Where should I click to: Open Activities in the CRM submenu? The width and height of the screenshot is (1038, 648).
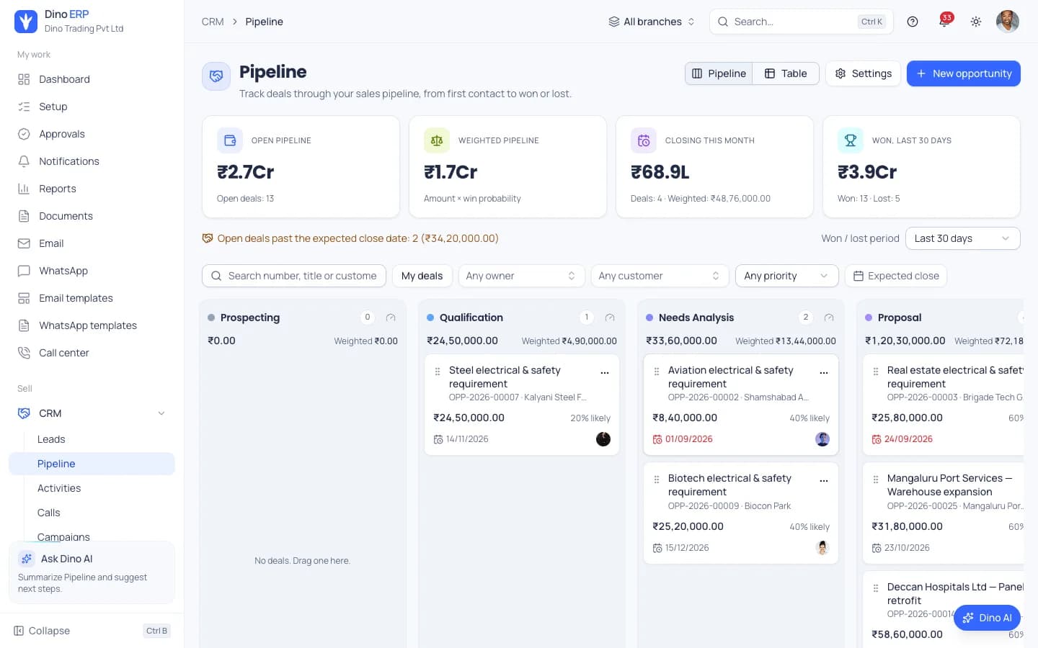pyautogui.click(x=59, y=488)
